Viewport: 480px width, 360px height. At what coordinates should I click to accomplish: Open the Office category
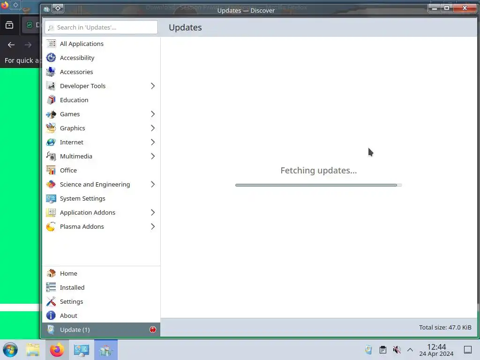point(101,171)
